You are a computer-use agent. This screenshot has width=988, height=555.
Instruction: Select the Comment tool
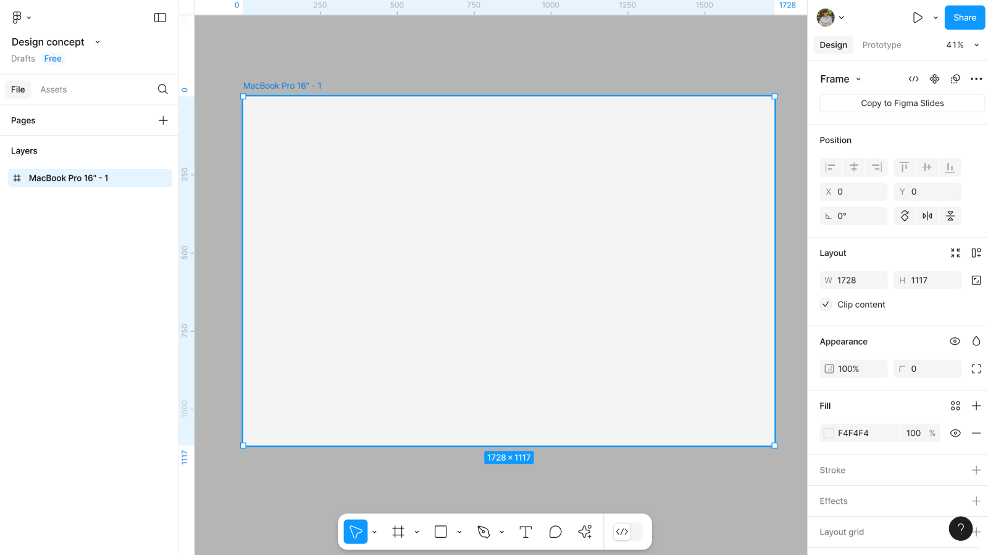point(555,532)
